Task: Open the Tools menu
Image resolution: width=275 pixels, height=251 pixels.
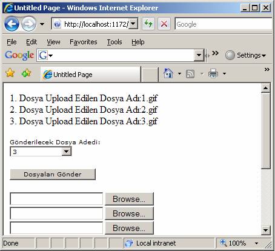Action: [114, 42]
